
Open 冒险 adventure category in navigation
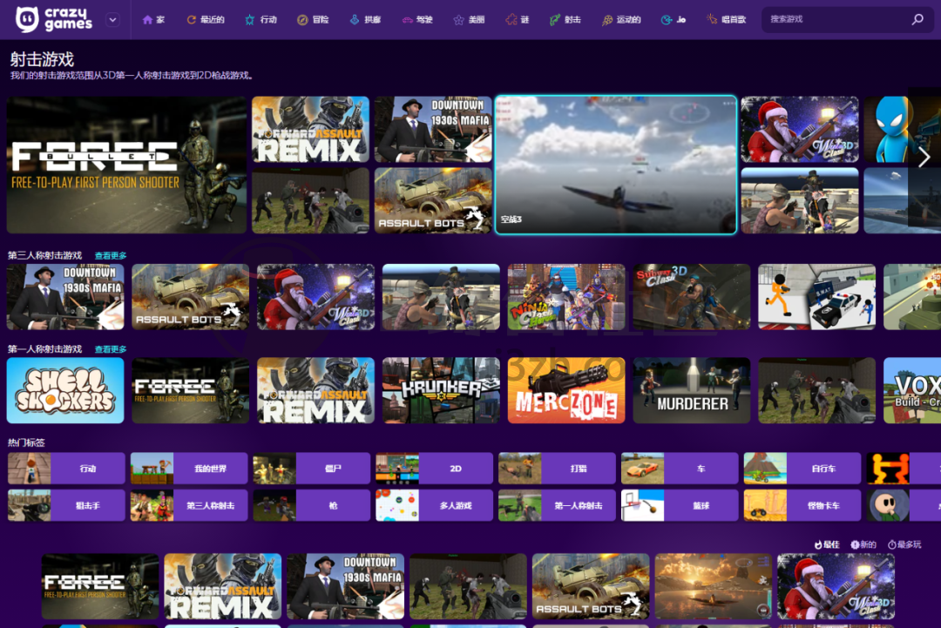click(x=313, y=20)
